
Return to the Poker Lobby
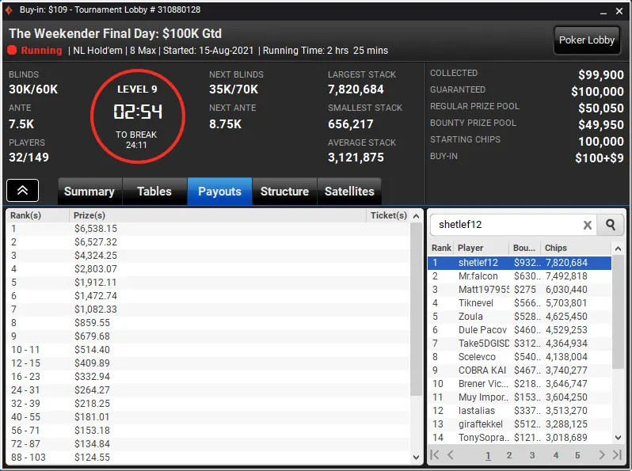coord(586,40)
